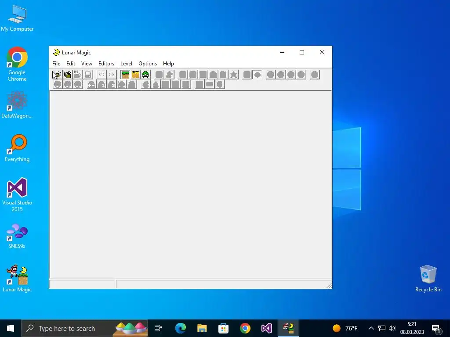Toggle the pressed-in small circle toolbar button

(257, 75)
